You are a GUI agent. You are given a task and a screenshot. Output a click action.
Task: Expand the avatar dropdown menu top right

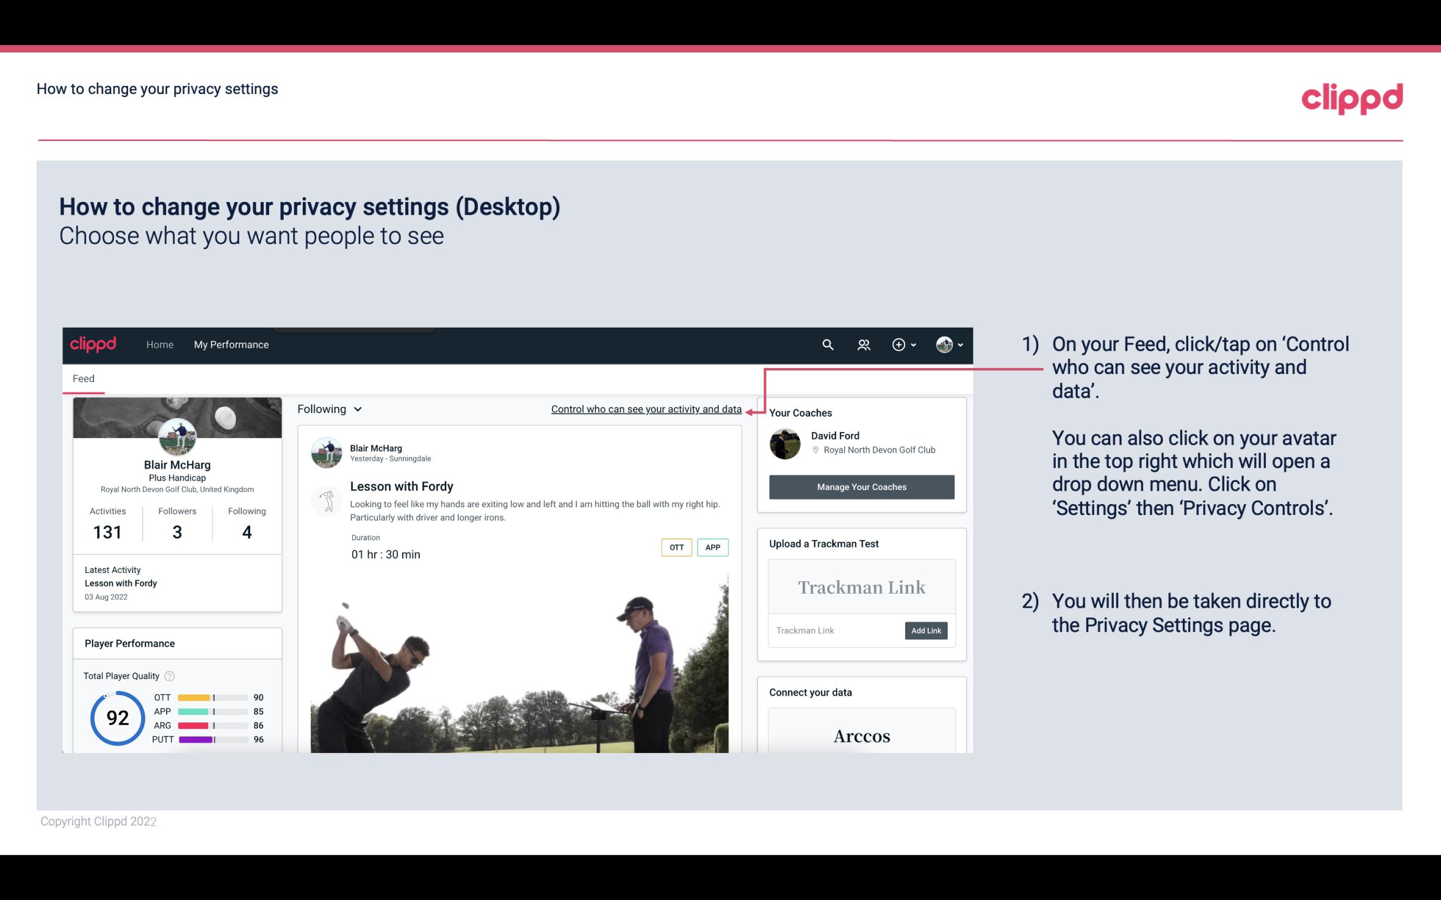pyautogui.click(x=950, y=344)
